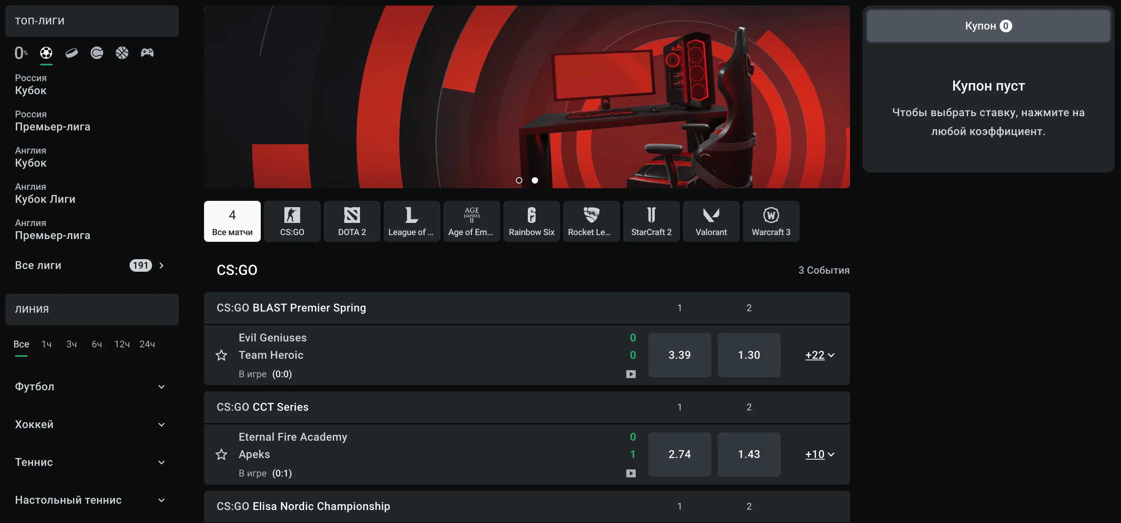This screenshot has width=1121, height=523.
Task: Open the DOTA 2 game filter
Action: pyautogui.click(x=352, y=221)
